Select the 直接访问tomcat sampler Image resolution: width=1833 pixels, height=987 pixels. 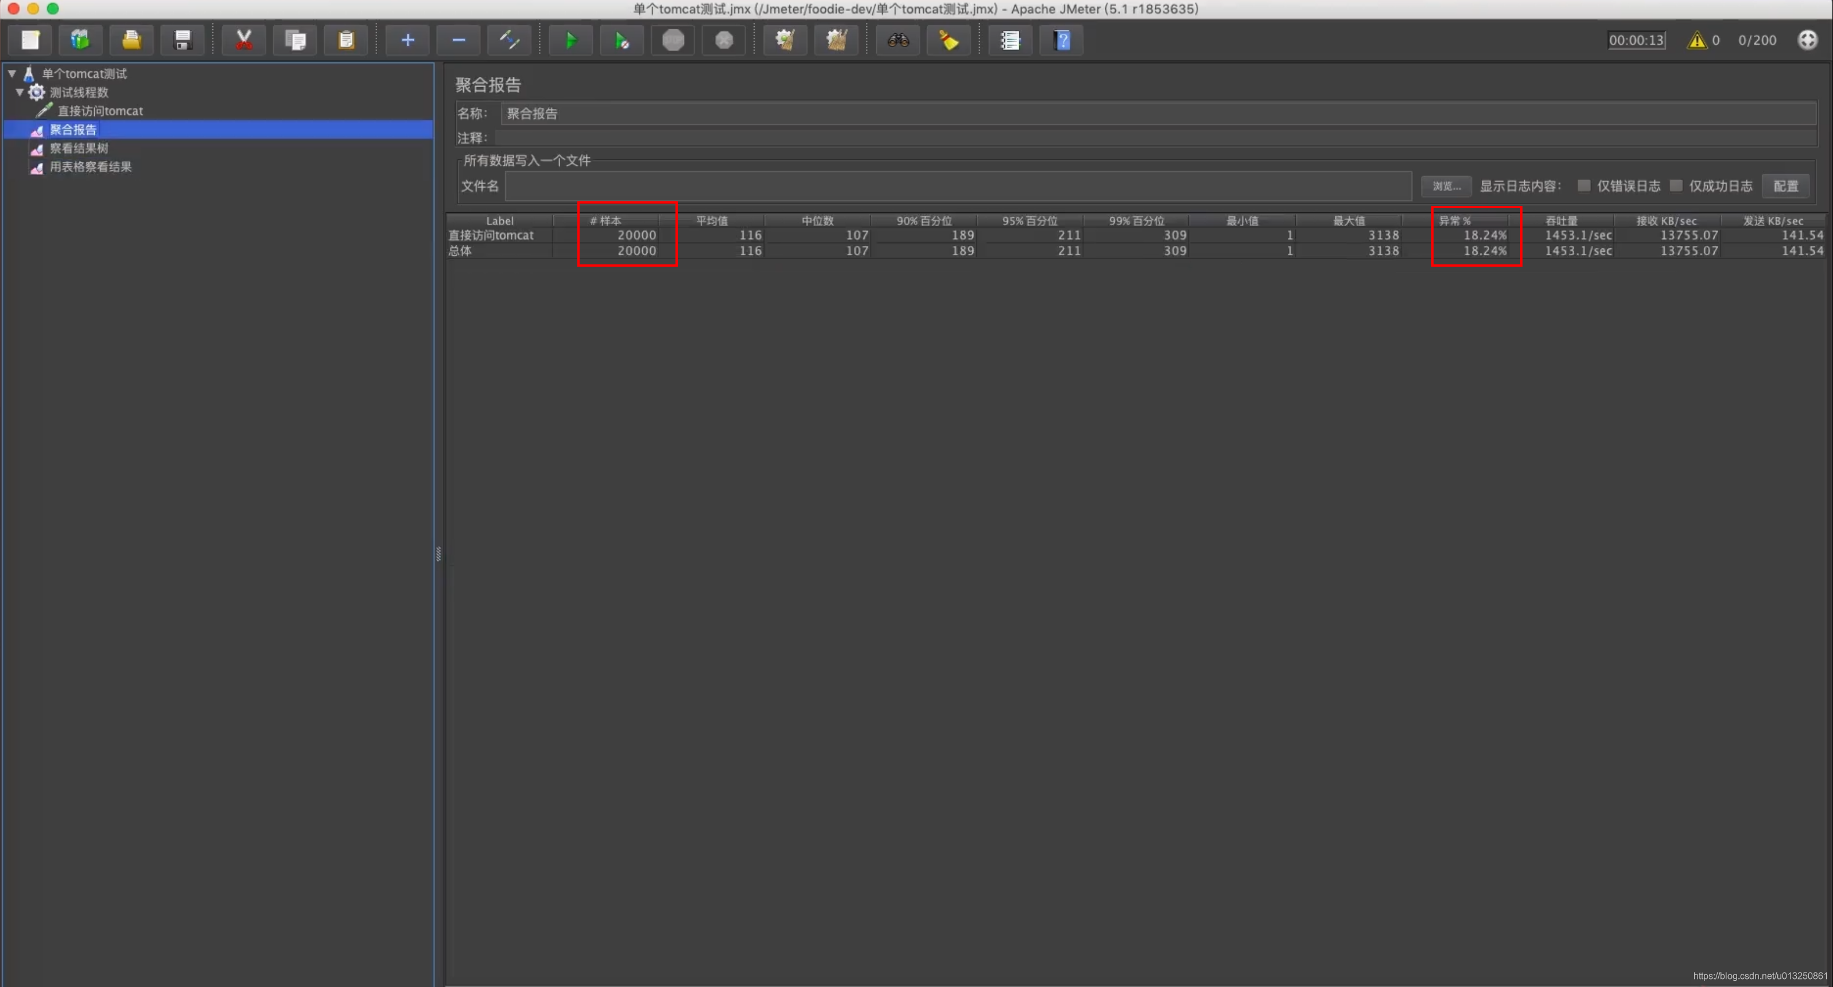pos(100,110)
